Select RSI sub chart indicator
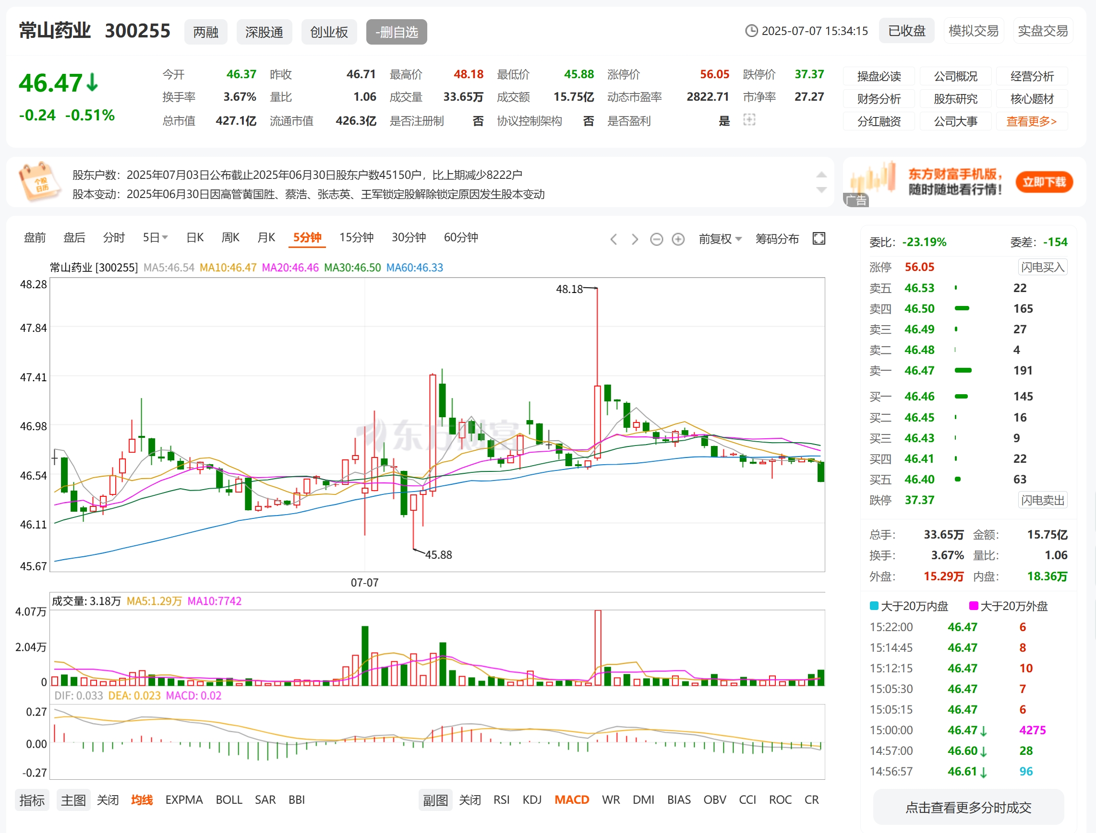The height and width of the screenshot is (833, 1096). click(x=501, y=800)
